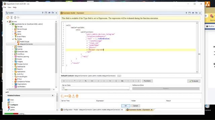Switch to Expression Builder - Expression tab
The height and width of the screenshot is (120, 215).
pyautogui.click(x=139, y=110)
